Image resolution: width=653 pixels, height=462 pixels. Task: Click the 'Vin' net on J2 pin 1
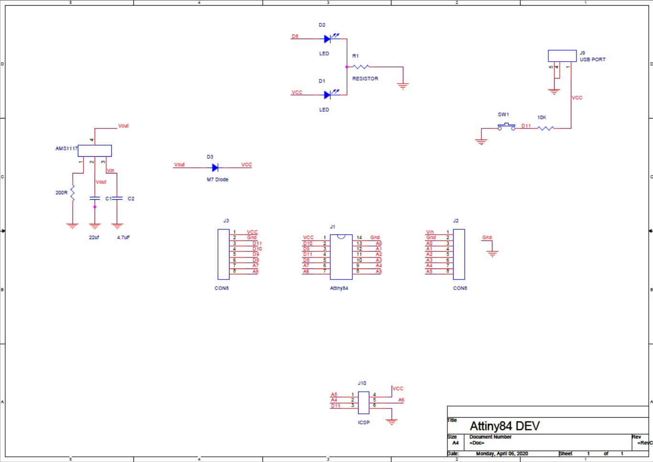tap(430, 232)
